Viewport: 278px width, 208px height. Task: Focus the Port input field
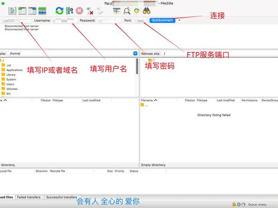[140, 20]
